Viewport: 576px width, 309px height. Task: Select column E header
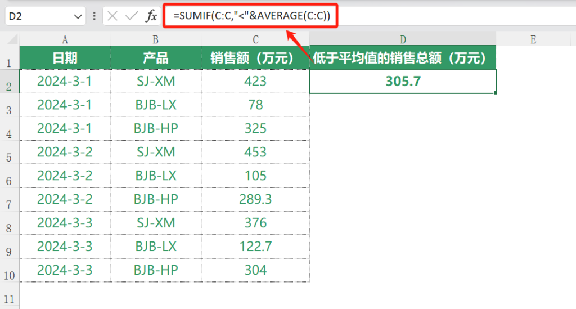(533, 39)
